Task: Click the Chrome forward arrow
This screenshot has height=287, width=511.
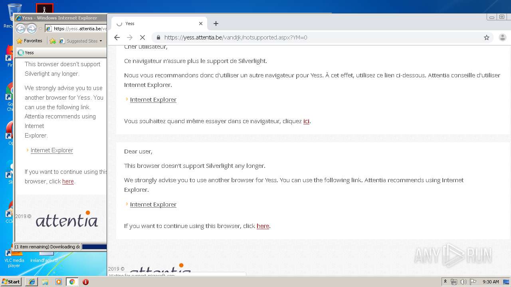Action: point(130,37)
